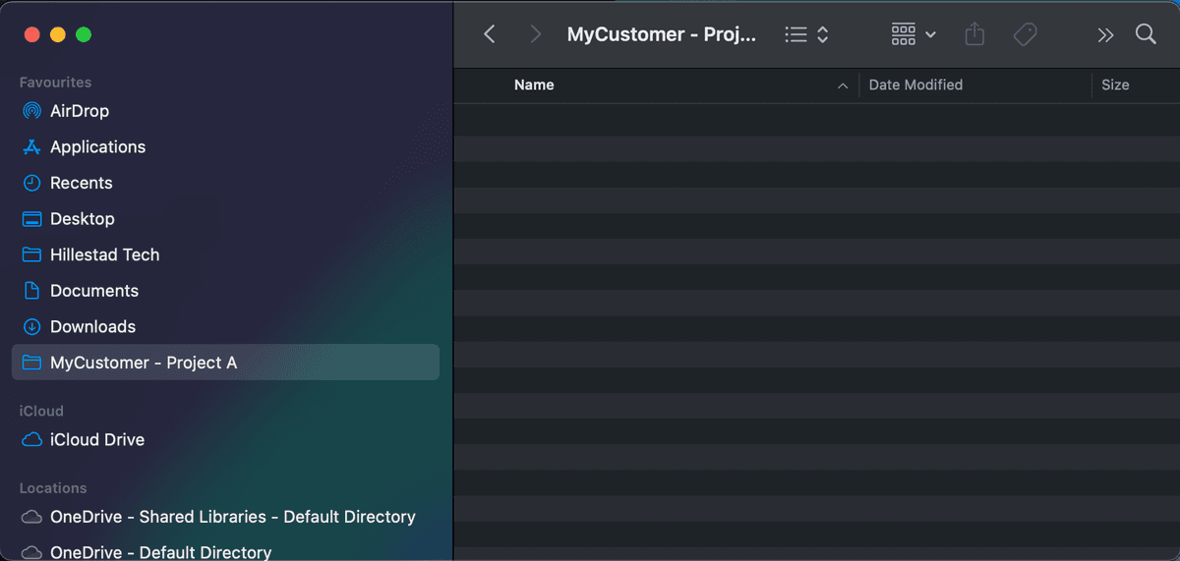Click the AirDrop sidebar icon
Screen dimensions: 1180x561
pos(31,111)
